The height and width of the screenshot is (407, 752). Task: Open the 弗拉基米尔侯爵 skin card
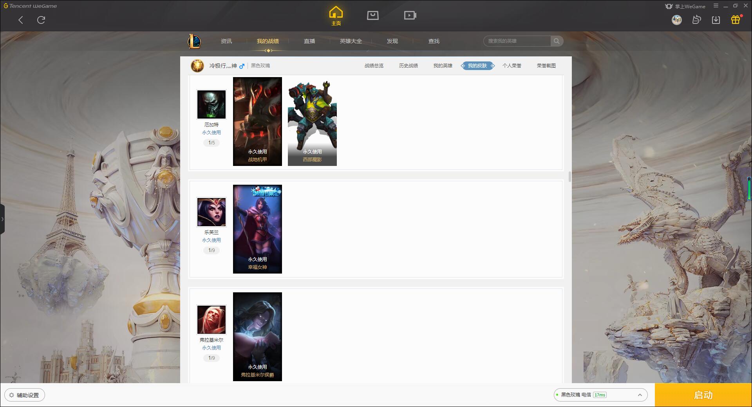pos(257,337)
